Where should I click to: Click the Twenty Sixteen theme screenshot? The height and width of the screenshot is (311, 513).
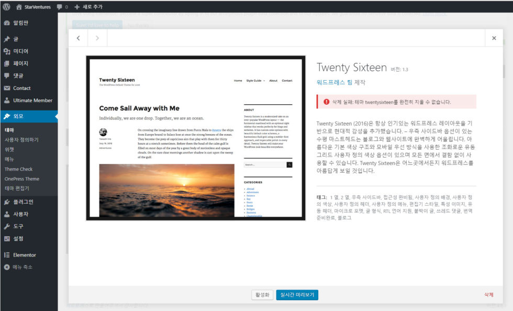coord(196,138)
